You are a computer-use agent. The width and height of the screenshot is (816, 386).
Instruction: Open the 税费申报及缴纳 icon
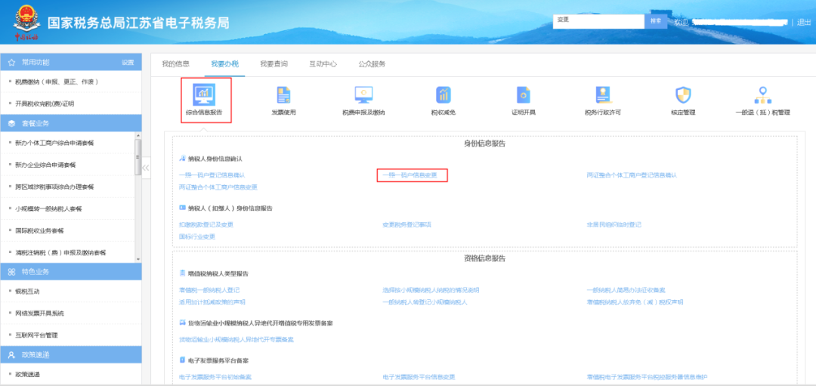pos(363,94)
